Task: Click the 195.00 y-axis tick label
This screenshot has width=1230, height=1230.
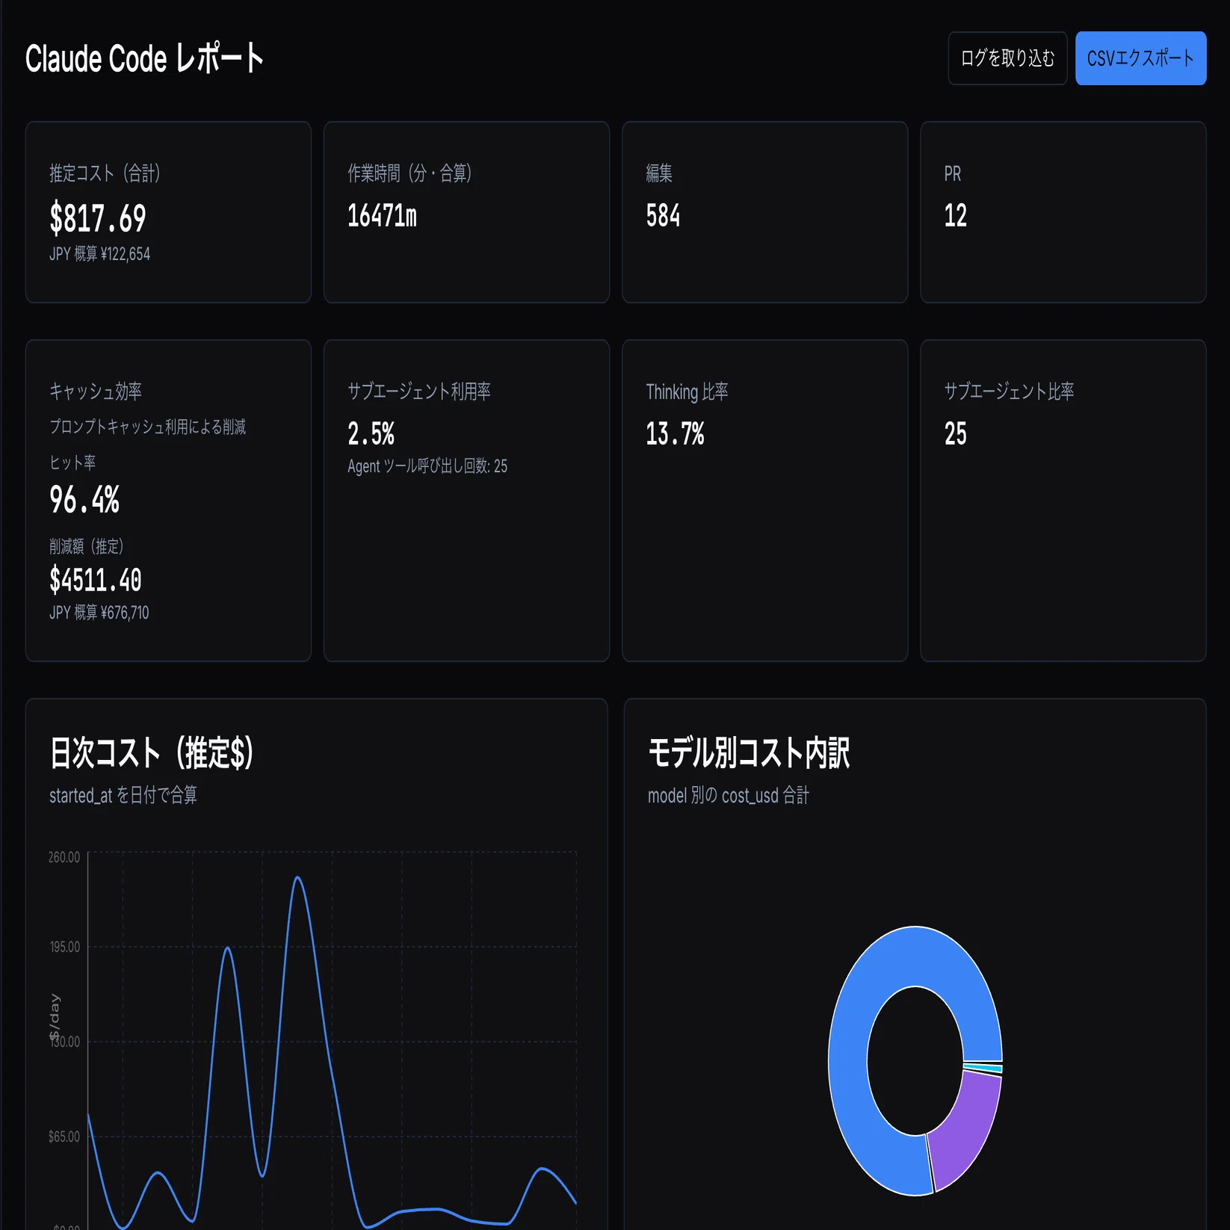Action: coord(64,947)
